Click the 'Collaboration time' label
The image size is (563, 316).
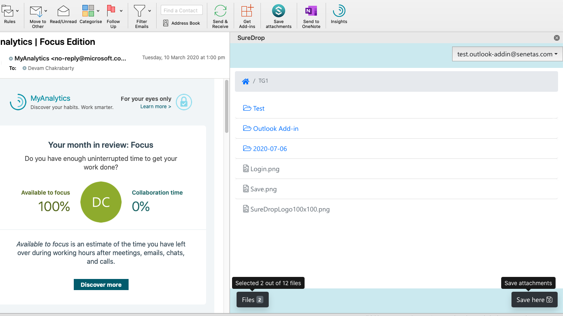tap(157, 193)
